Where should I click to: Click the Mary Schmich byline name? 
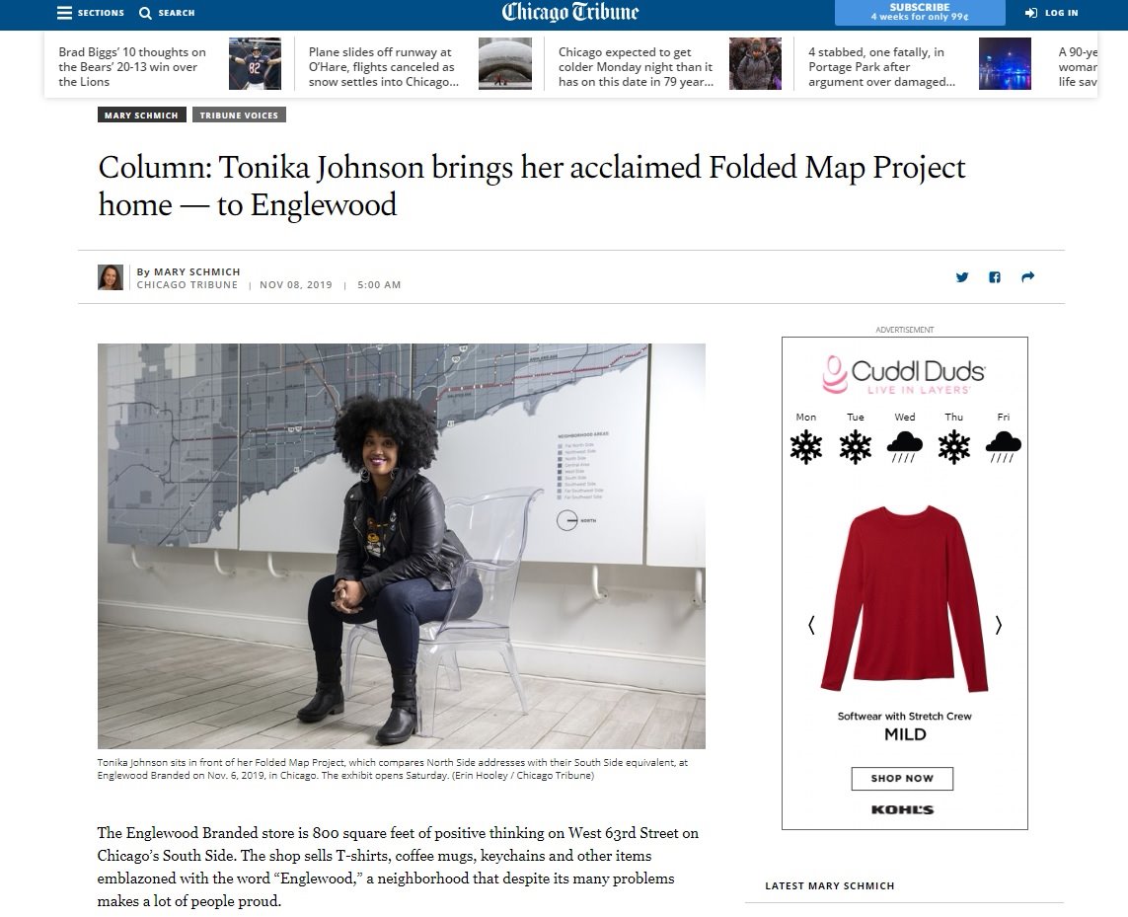pos(197,271)
